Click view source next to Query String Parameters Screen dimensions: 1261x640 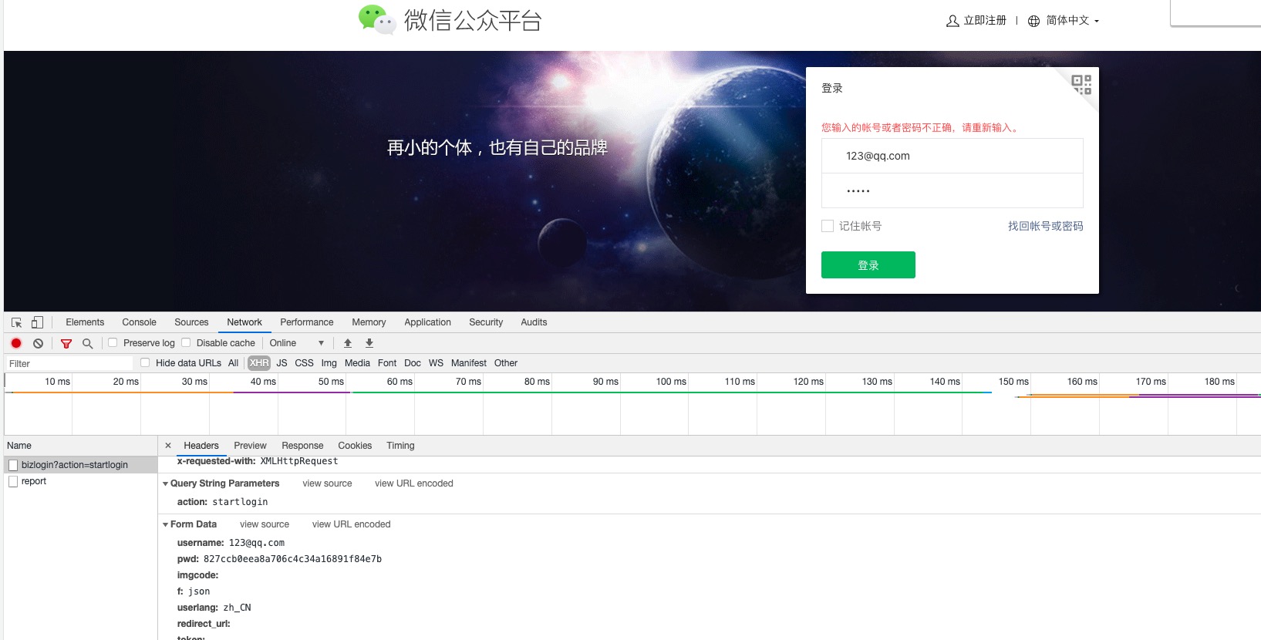327,483
